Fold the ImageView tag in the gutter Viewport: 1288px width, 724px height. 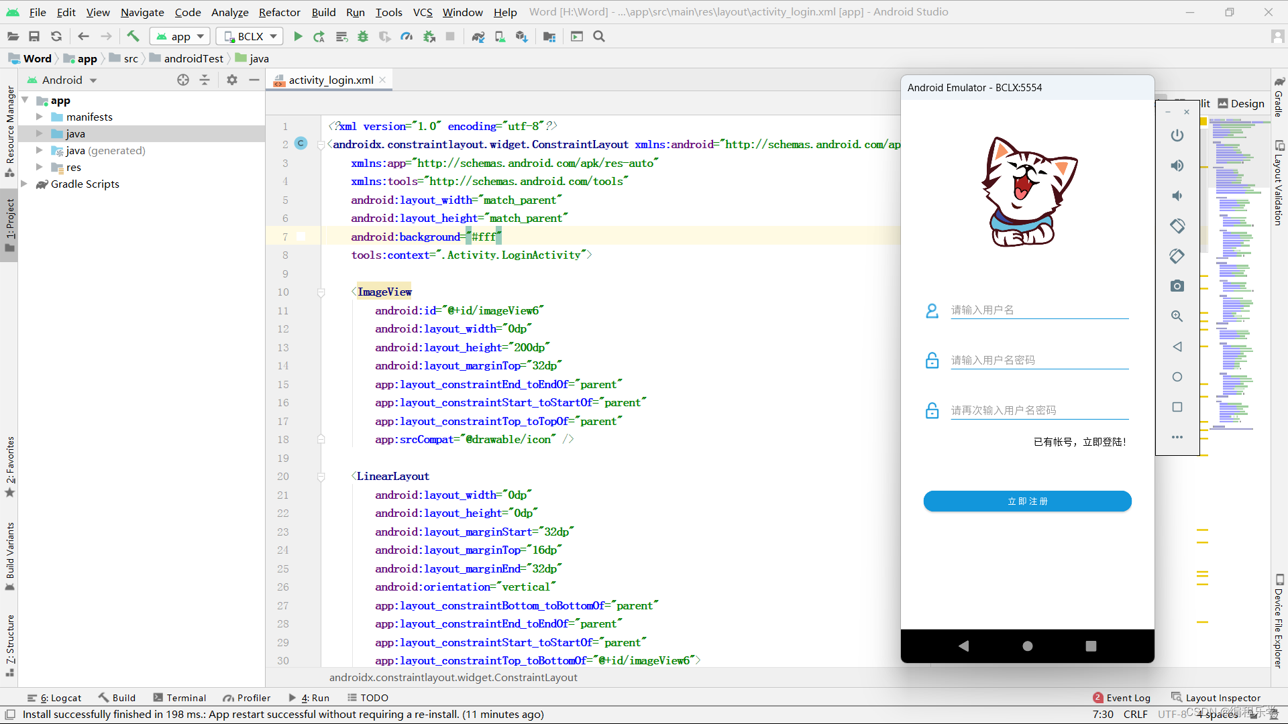coord(321,292)
